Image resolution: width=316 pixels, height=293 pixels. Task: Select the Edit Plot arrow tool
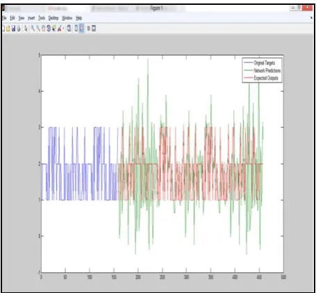coord(26,28)
